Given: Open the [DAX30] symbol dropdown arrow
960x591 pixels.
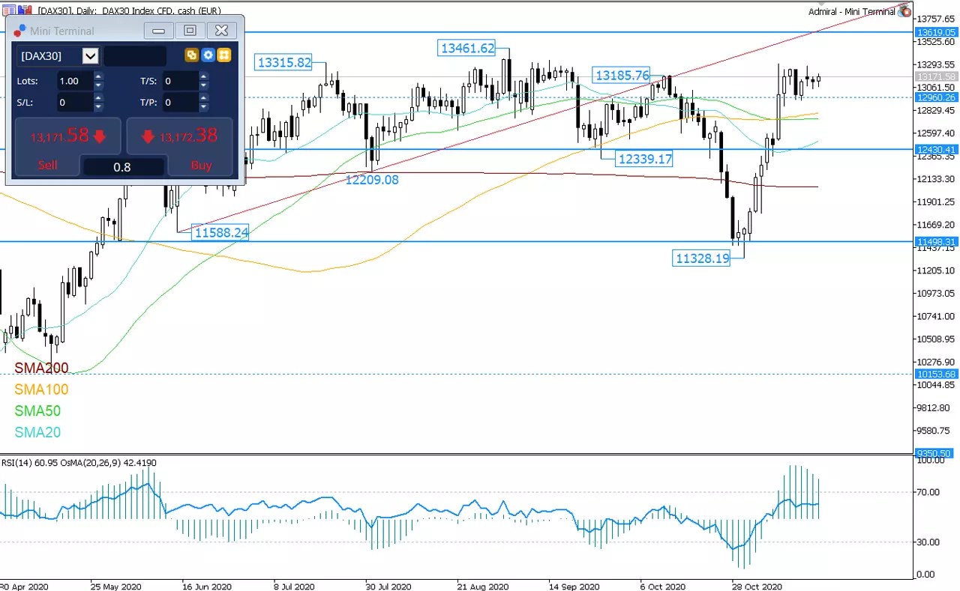Looking at the screenshot, I should coord(91,56).
